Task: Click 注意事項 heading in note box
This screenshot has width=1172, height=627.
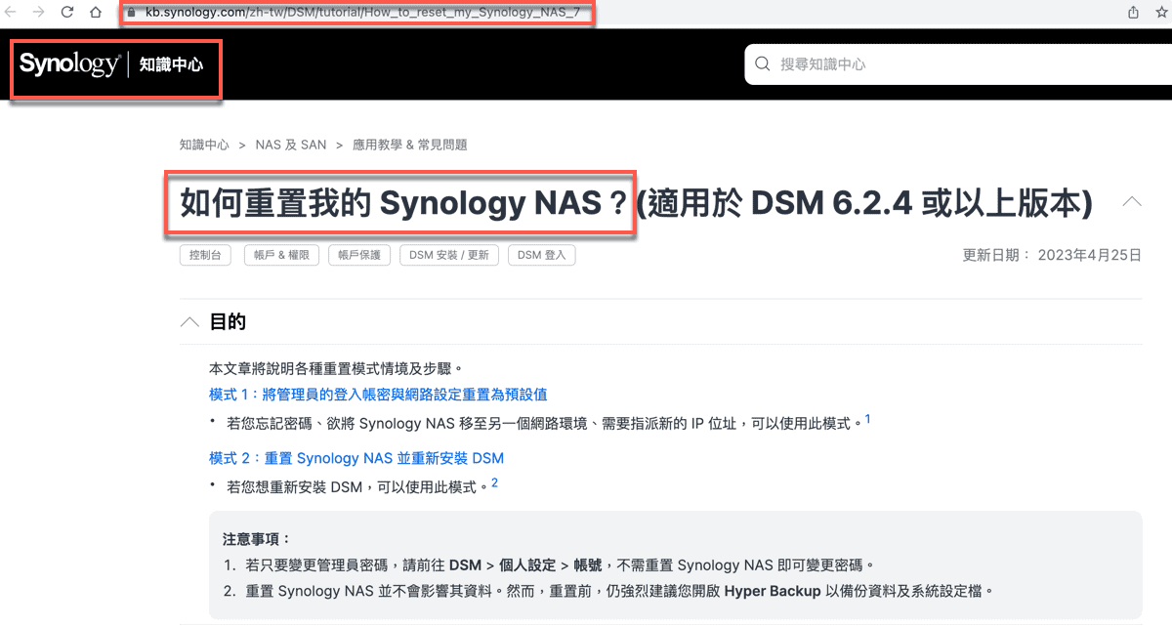Action: 257,539
